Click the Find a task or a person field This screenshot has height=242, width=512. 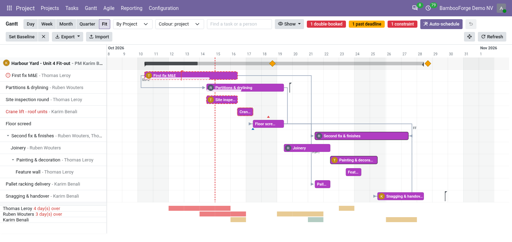pos(239,24)
